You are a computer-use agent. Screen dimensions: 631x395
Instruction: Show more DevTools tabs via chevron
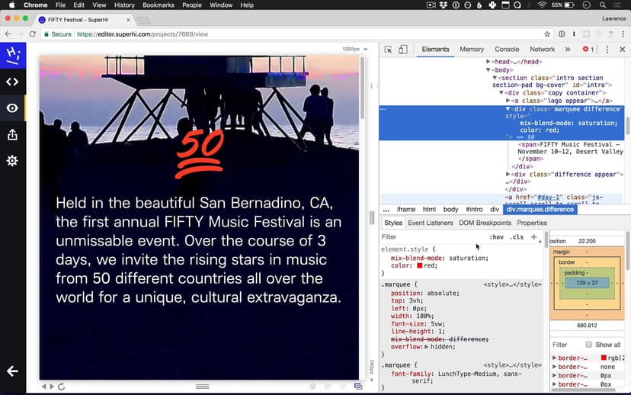[x=568, y=50]
